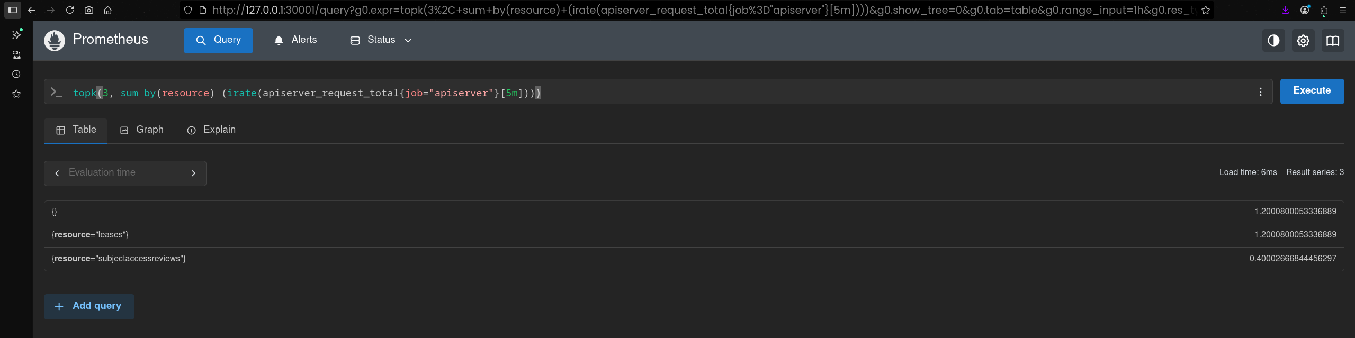The width and height of the screenshot is (1355, 338).
Task: Open the settings gear in Prometheus header
Action: click(x=1303, y=41)
